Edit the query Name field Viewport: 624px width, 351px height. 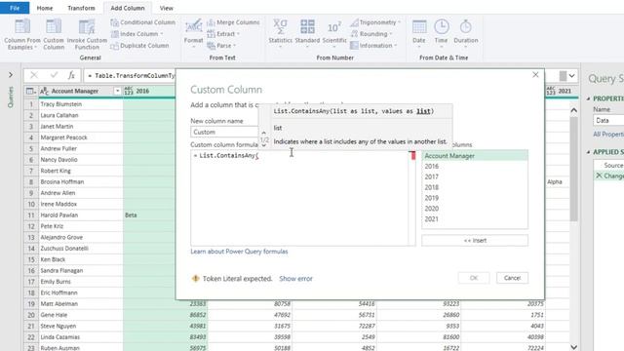[608, 120]
